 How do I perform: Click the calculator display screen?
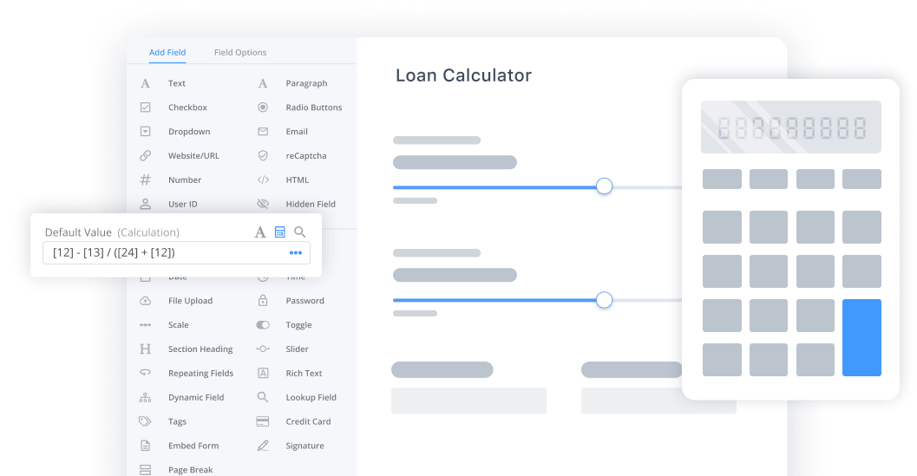[790, 127]
